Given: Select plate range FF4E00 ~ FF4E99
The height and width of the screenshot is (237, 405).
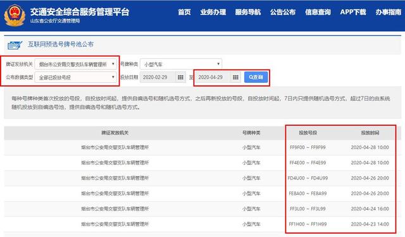Looking at the screenshot, I should click(x=308, y=162).
